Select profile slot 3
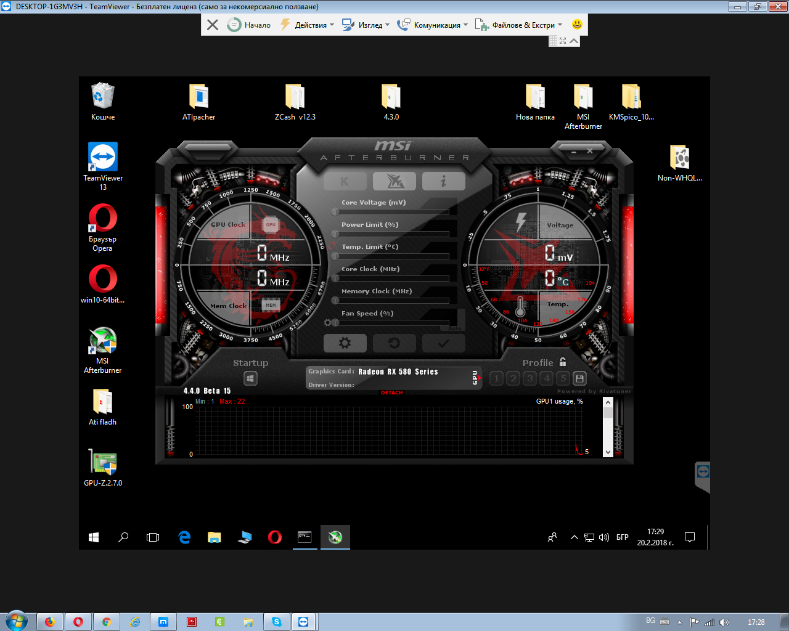The image size is (789, 631). coord(530,378)
